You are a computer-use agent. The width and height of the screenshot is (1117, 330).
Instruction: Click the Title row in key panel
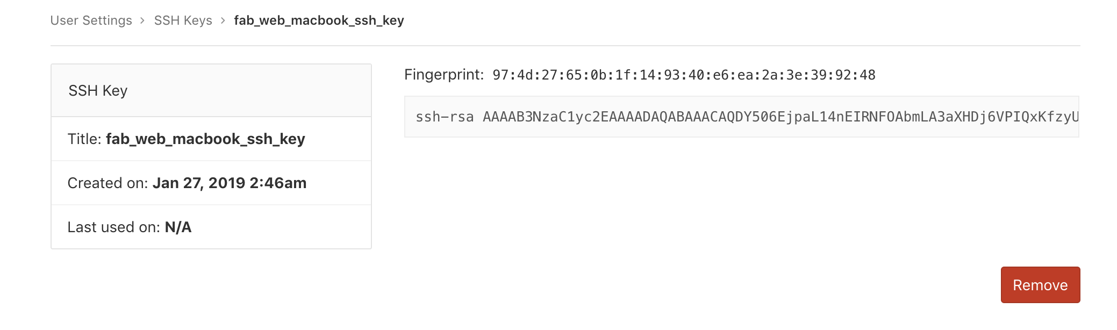211,139
